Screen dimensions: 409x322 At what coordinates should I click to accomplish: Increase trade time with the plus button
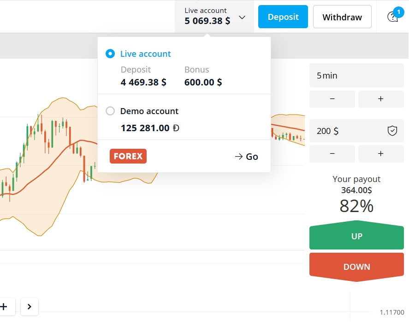point(380,99)
